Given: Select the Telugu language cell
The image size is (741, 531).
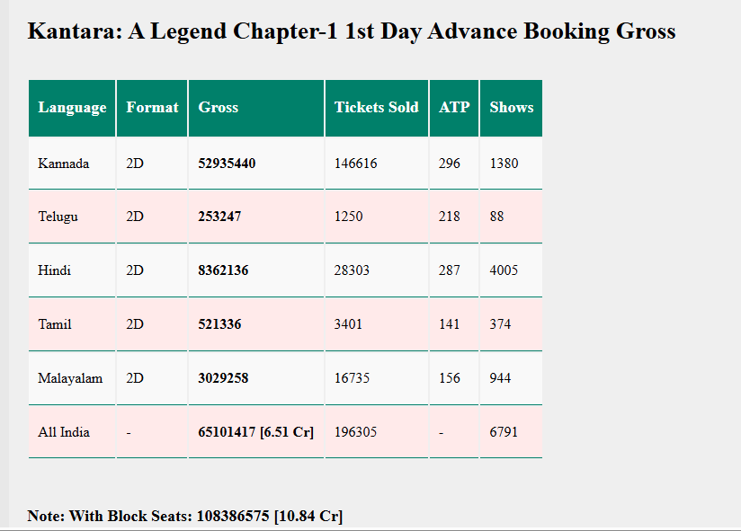Looking at the screenshot, I should pos(58,217).
